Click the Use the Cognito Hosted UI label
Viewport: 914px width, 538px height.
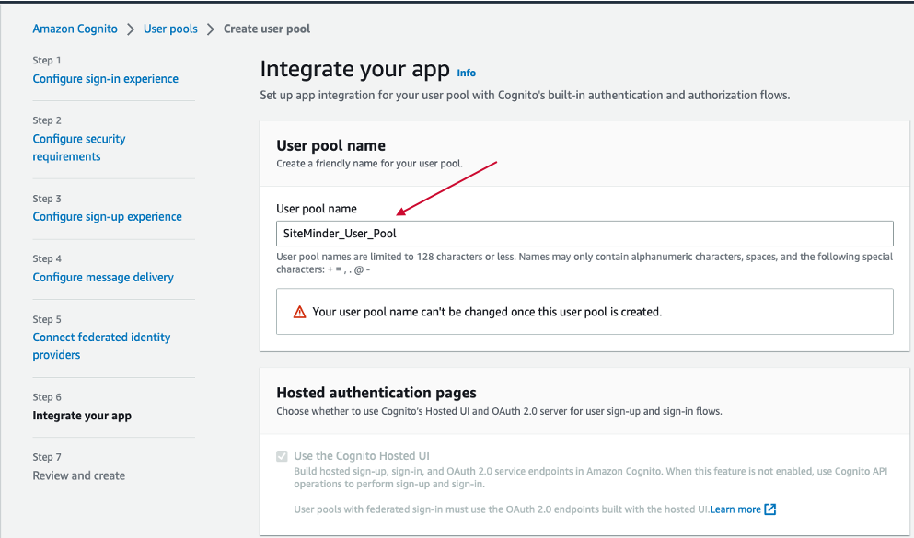click(362, 456)
